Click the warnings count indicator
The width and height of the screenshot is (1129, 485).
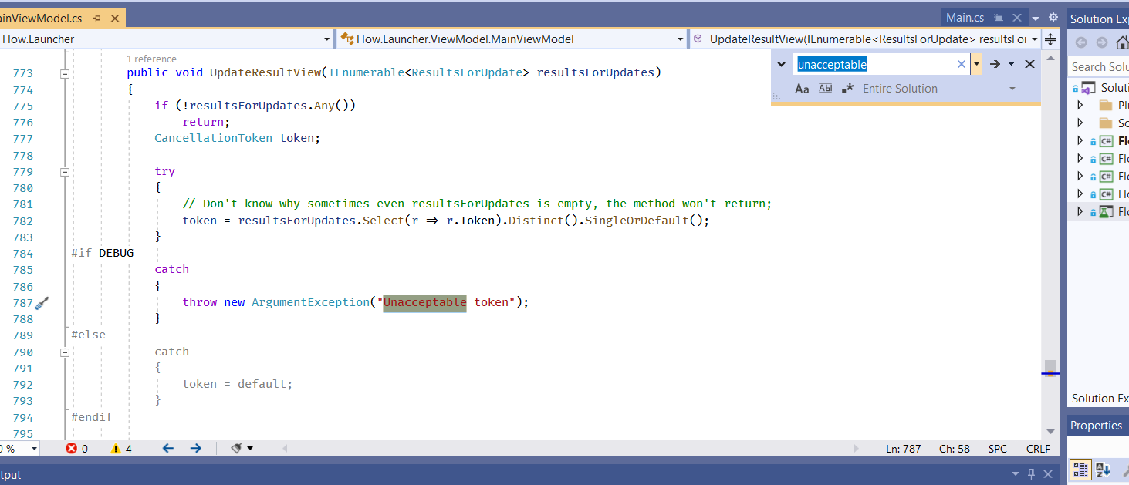(121, 448)
